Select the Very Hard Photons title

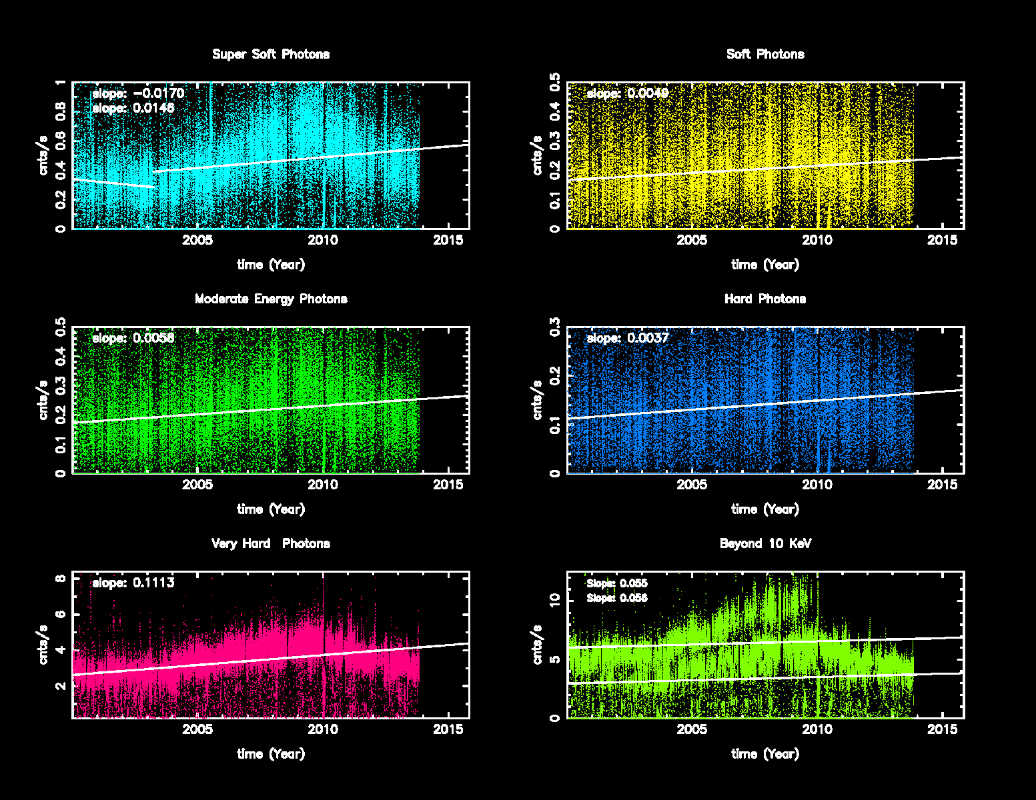(x=271, y=543)
